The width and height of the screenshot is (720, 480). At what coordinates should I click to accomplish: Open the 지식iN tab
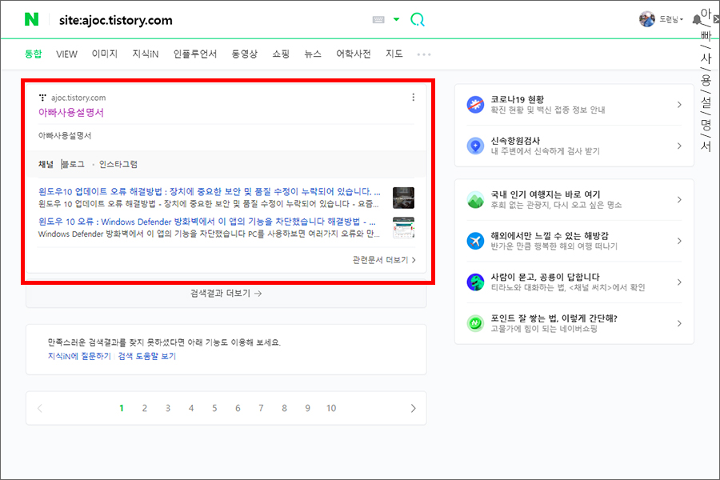(x=146, y=54)
